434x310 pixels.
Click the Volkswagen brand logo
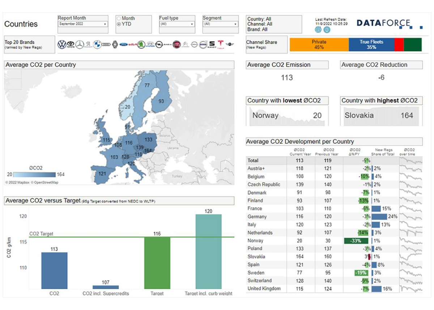[x=62, y=45]
